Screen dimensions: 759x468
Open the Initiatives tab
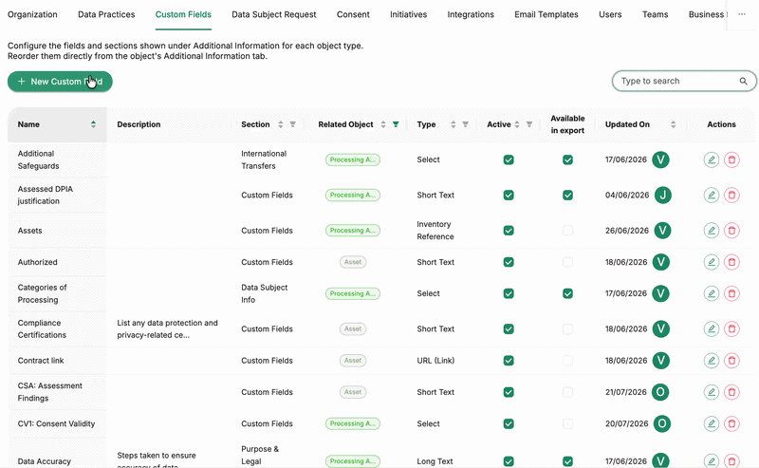[409, 14]
